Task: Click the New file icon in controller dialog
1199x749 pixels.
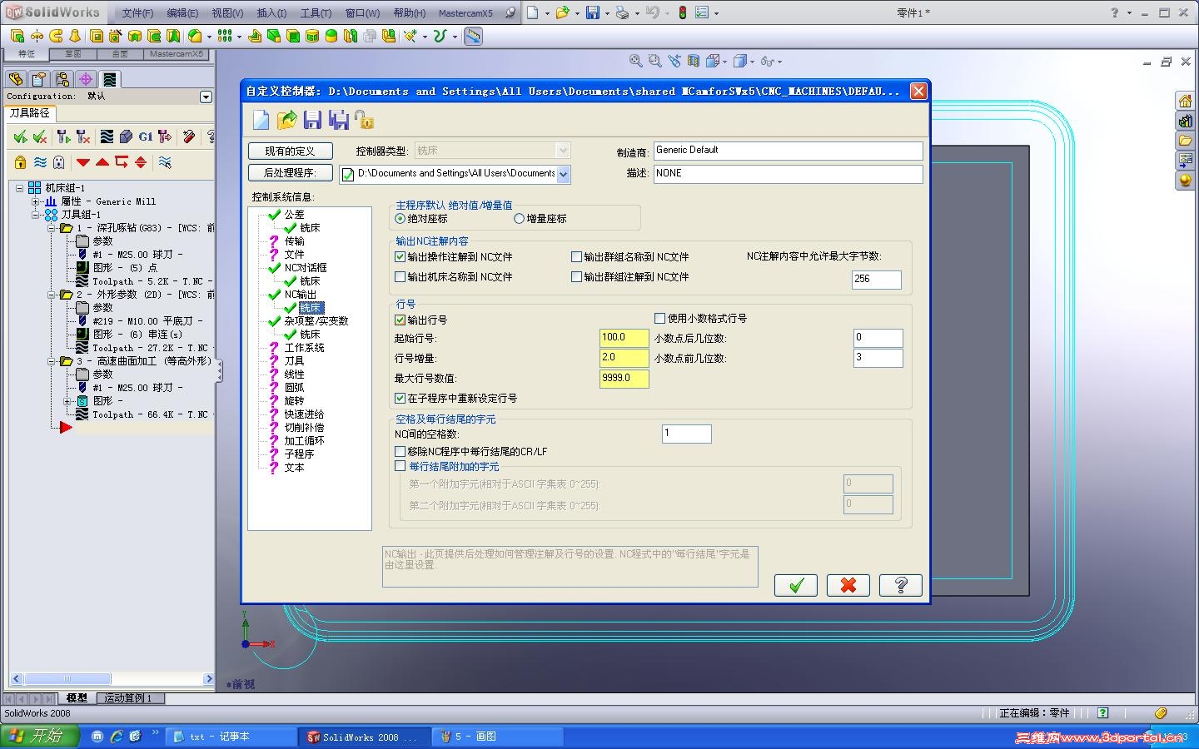Action: 261,120
